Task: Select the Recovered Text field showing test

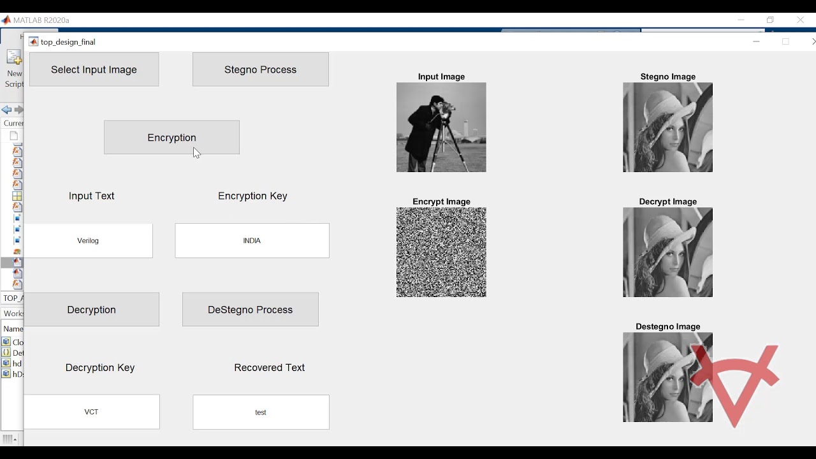Action: 261,412
